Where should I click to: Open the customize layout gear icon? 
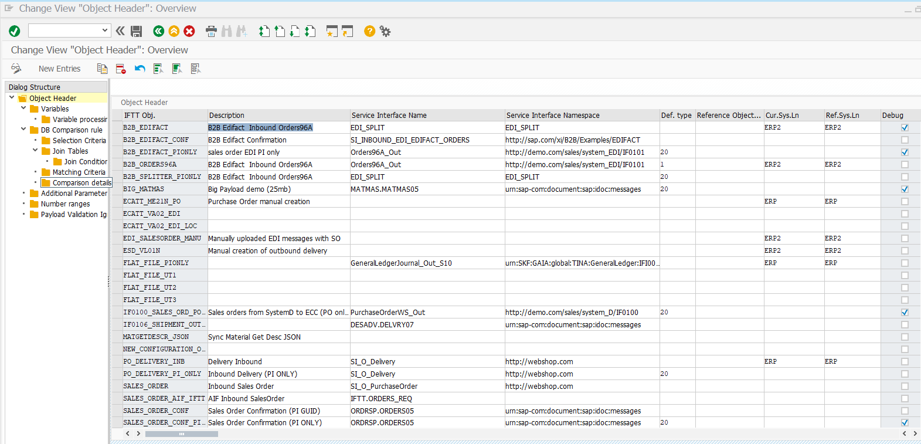pos(385,31)
